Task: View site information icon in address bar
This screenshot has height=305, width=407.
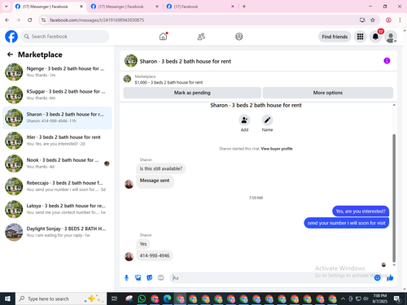Action: click(43, 20)
